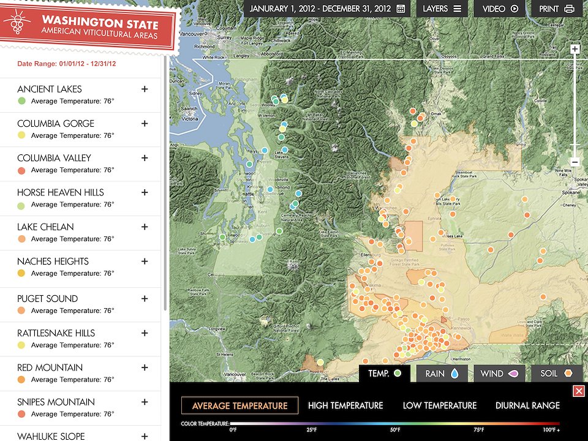Click the color temperature gradient bar
The width and height of the screenshot is (588, 441).
(395, 423)
